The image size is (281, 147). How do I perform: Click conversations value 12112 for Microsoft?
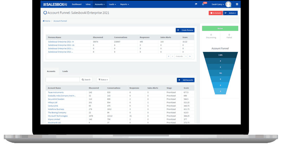(110, 116)
